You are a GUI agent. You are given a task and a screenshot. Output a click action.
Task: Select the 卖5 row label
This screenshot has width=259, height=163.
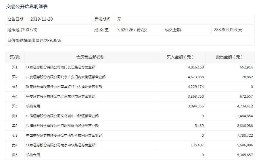pos(15,155)
